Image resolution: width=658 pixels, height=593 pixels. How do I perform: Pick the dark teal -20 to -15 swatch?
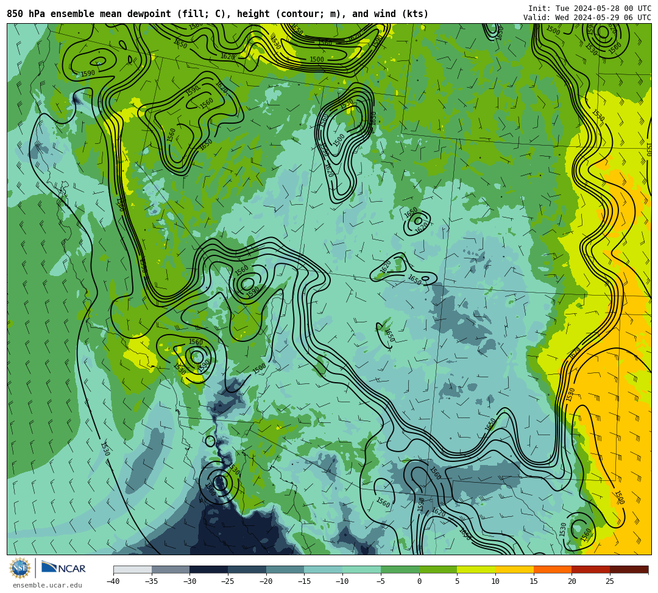coord(285,569)
